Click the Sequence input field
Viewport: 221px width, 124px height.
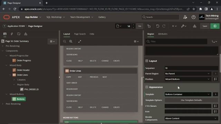coord(191,68)
